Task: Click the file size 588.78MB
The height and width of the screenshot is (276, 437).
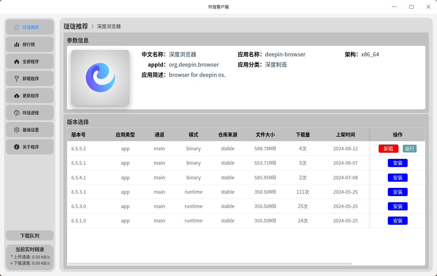Action: 265,149
